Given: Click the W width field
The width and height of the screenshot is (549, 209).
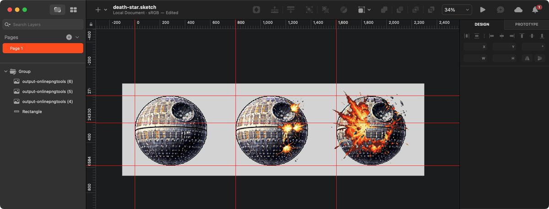Looking at the screenshot, I should pos(475,58).
